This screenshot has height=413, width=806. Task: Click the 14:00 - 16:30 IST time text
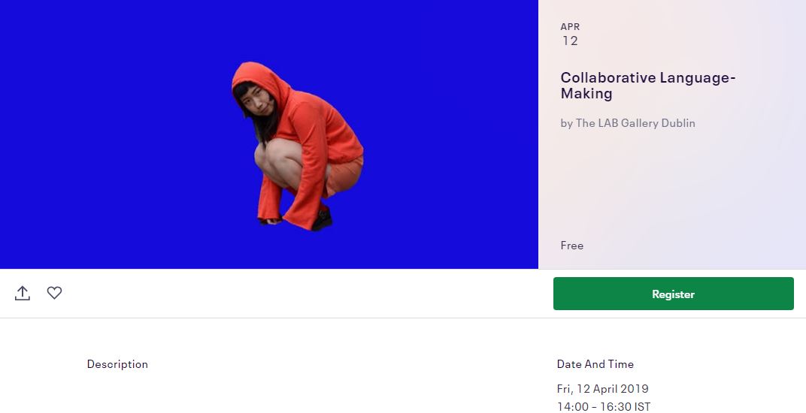coord(604,407)
